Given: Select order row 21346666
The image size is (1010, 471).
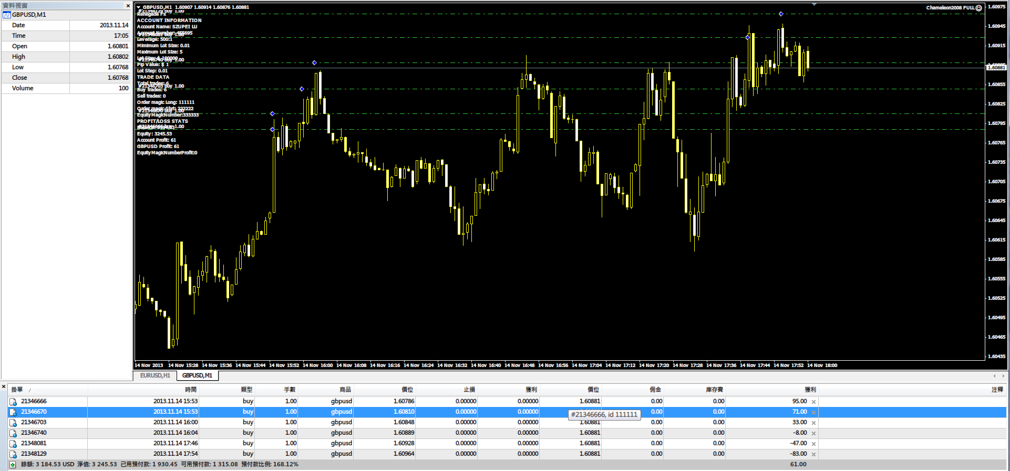Looking at the screenshot, I should click(x=507, y=402).
